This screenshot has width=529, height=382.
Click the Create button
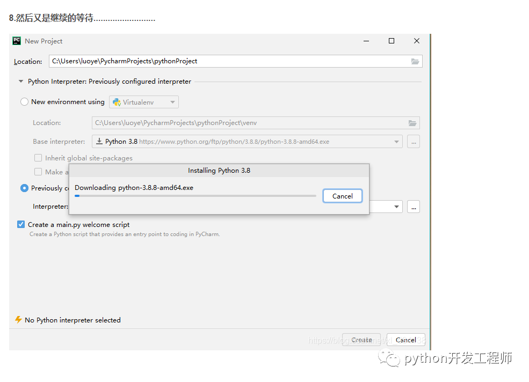[361, 340]
